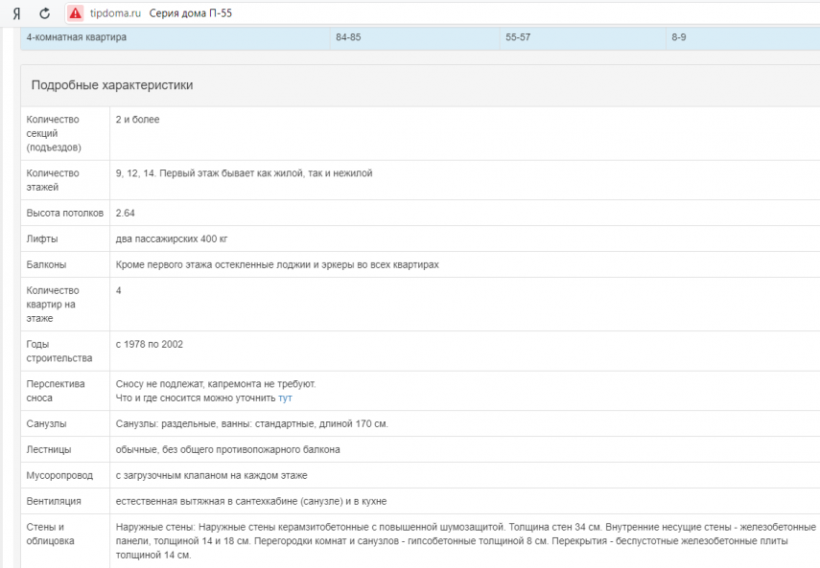
Task: Click the Yandex "Я" browser logo button
Action: 16,13
